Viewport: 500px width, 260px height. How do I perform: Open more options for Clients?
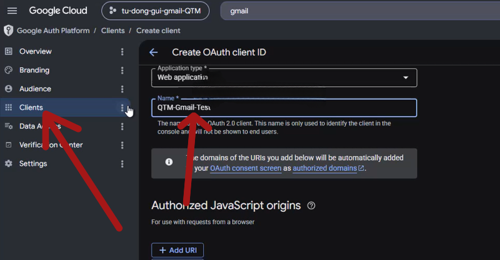coord(122,108)
